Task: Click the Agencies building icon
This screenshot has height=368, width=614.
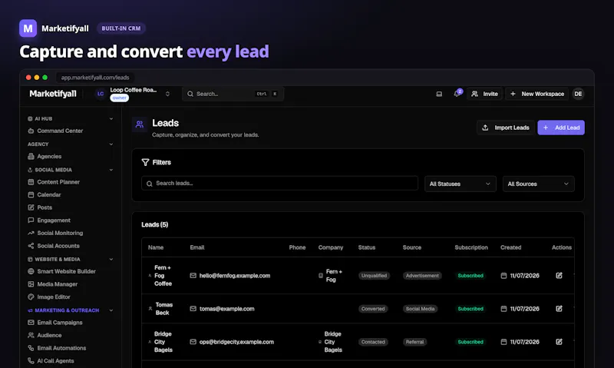Action: click(31, 157)
